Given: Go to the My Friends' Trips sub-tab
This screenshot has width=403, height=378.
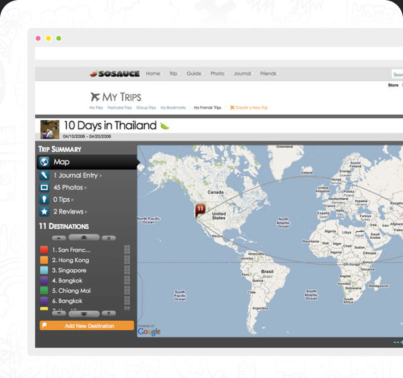Looking at the screenshot, I should pos(207,108).
